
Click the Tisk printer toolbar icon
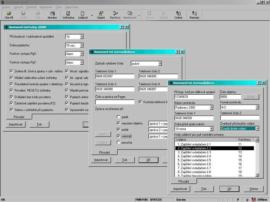[x=38, y=15]
